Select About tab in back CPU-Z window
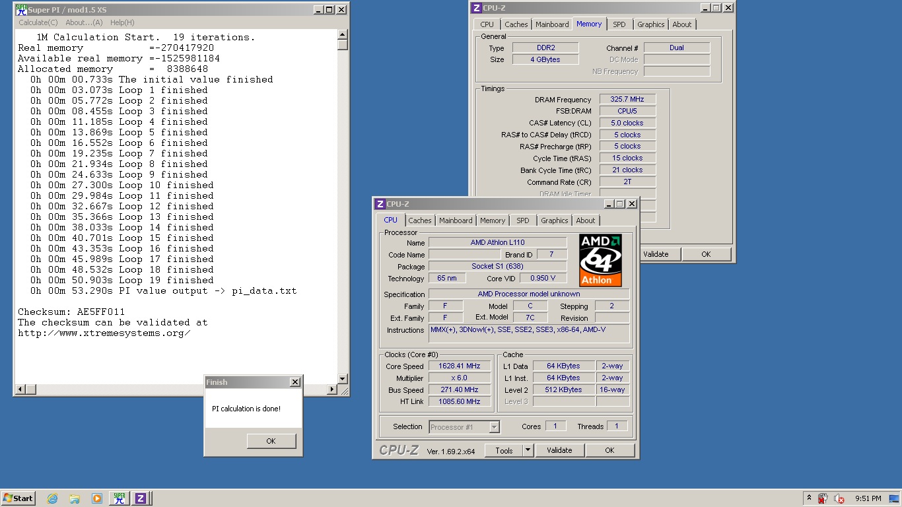 click(x=681, y=24)
